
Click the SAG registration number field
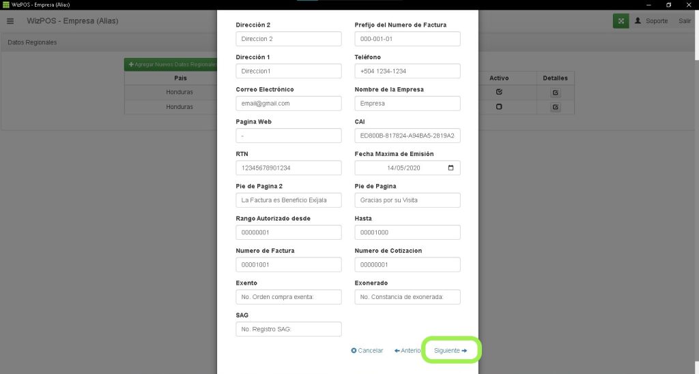(288, 329)
